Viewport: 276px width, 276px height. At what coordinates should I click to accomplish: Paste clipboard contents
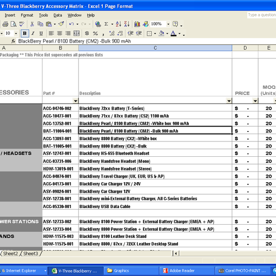click(x=49, y=24)
